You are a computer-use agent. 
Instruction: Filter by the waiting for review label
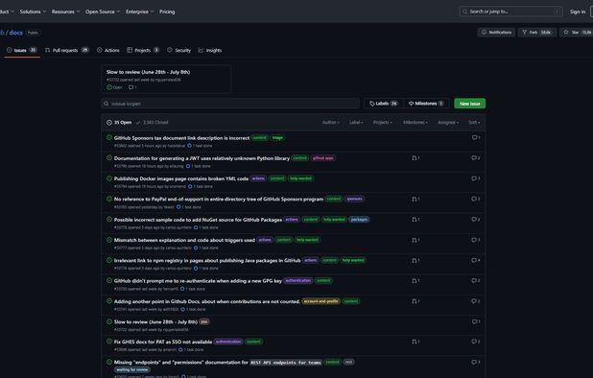[x=132, y=369]
